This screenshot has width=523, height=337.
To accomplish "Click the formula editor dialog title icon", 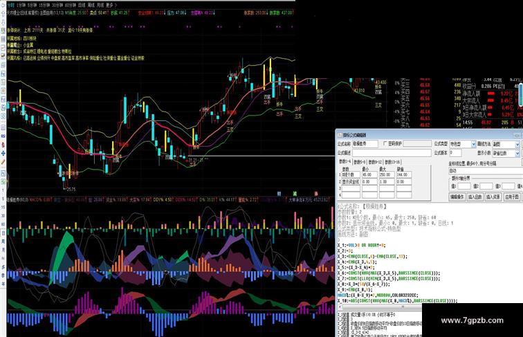I will click(x=340, y=135).
